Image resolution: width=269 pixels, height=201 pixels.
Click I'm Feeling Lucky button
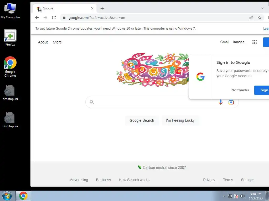(180, 120)
